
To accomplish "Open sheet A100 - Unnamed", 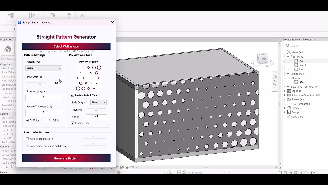I will 300,104.
